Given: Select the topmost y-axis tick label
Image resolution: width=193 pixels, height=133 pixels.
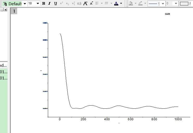Looking at the screenshot, I should (x=45, y=23).
